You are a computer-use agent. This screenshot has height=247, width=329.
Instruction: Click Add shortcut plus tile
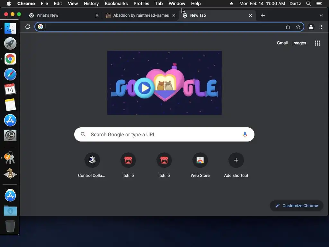click(236, 160)
